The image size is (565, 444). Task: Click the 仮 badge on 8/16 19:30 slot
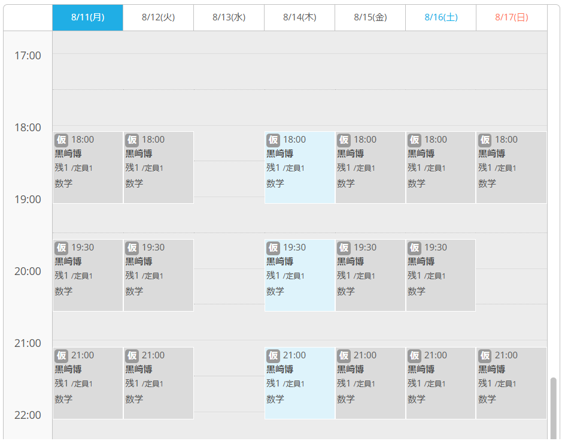coord(414,248)
